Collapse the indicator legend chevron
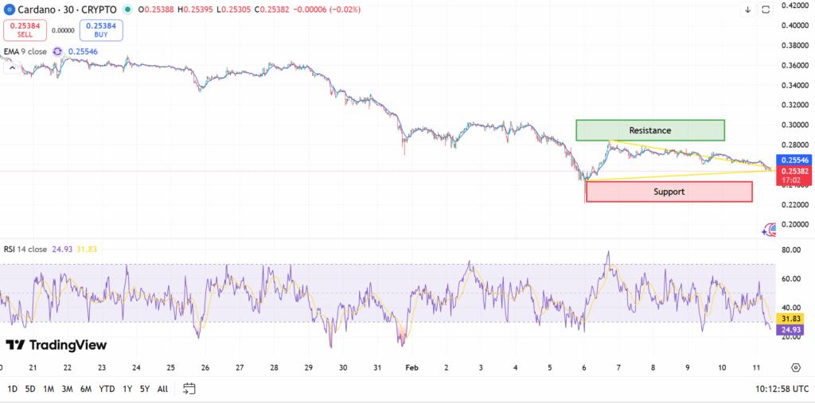815x403 pixels. [x=12, y=68]
